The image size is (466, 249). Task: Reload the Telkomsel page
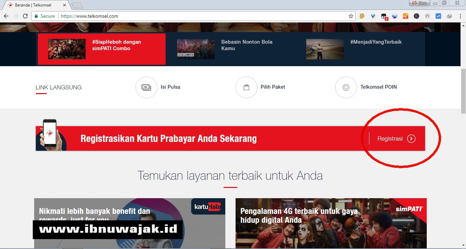pos(25,16)
